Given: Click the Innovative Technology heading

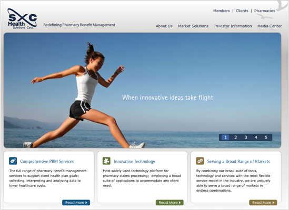Looking at the screenshot, I should [x=134, y=162].
